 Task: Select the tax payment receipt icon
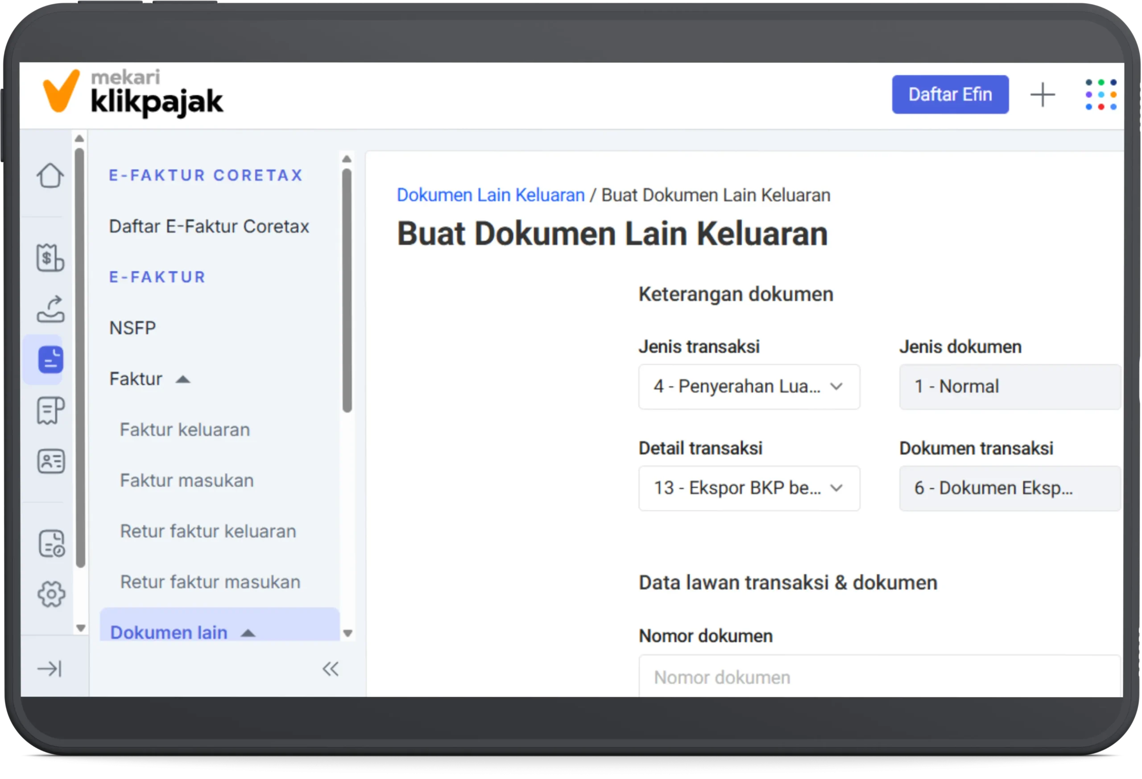[50, 257]
